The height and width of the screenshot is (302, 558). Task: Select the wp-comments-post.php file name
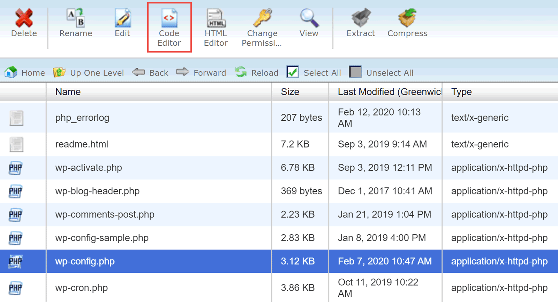pyautogui.click(x=105, y=214)
